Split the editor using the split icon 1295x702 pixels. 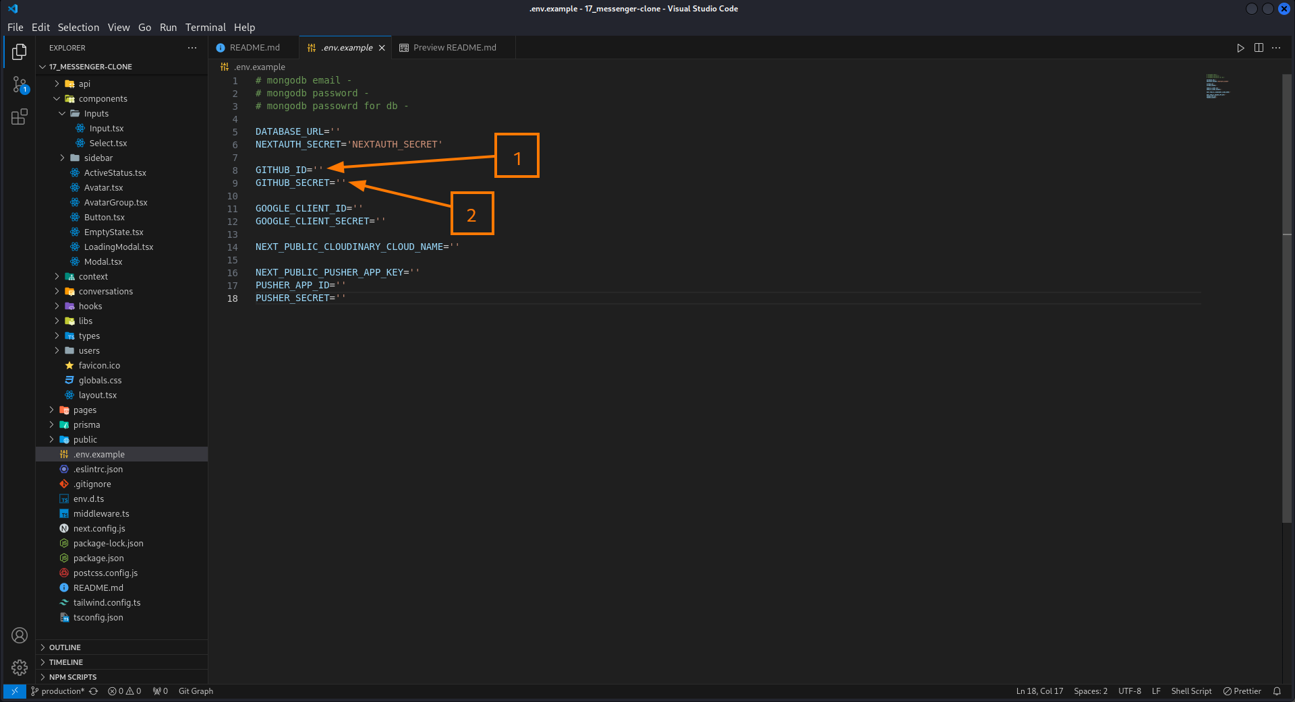(1258, 47)
